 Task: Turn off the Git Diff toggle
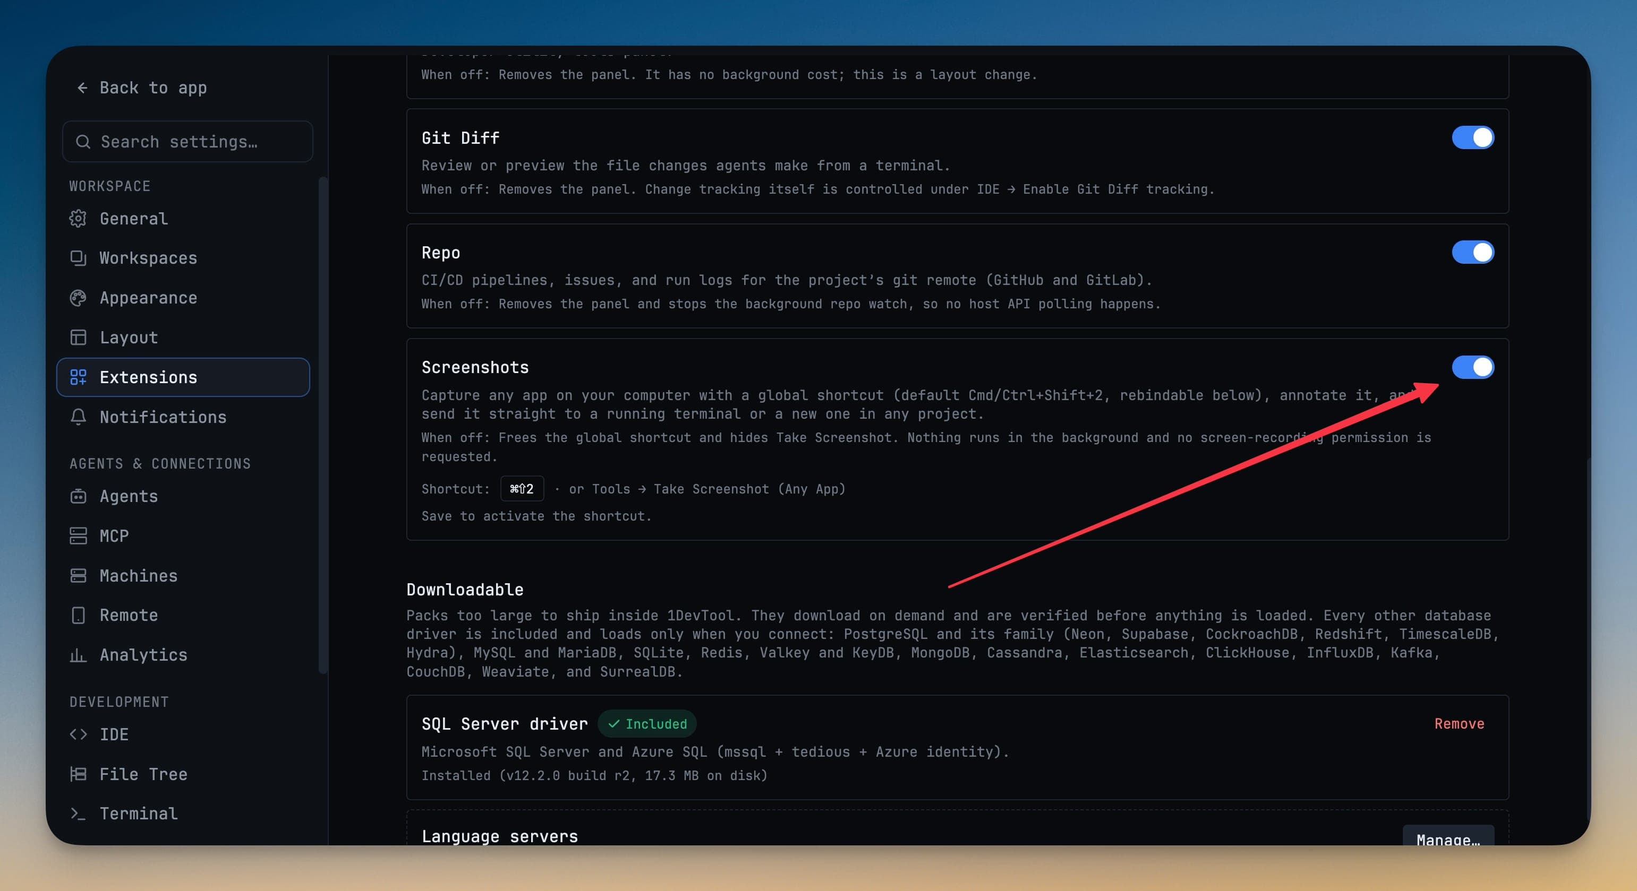click(1472, 138)
